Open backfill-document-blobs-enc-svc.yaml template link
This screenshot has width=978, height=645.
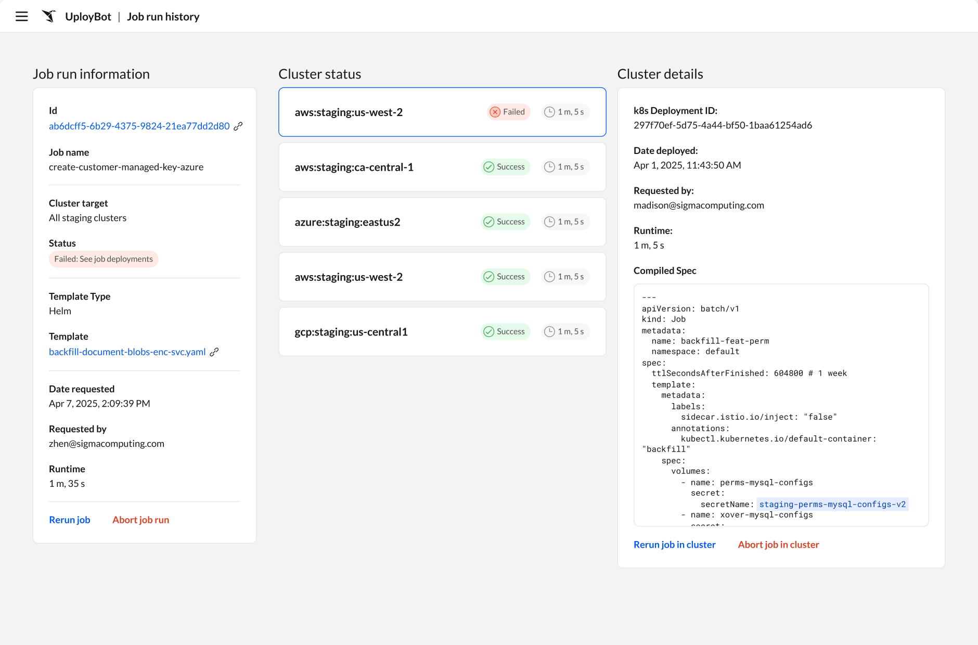[127, 352]
